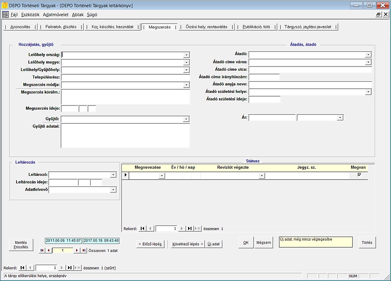Jump to first record using red arrow navigator
The width and height of the screenshot is (391, 281).
tap(42, 250)
